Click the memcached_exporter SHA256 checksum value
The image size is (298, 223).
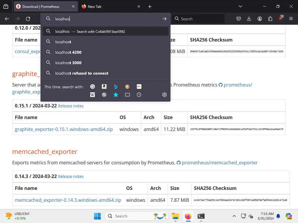[x=240, y=200]
